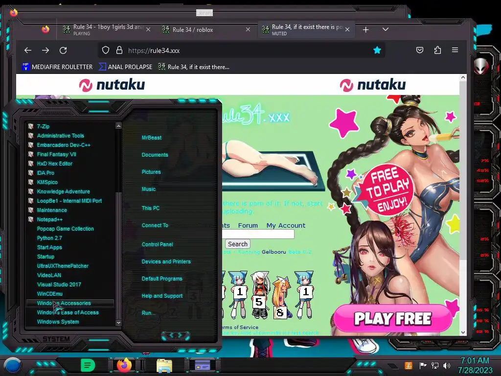501x376 pixels.
Task: Open the tracking protection shield icon
Action: (106, 50)
